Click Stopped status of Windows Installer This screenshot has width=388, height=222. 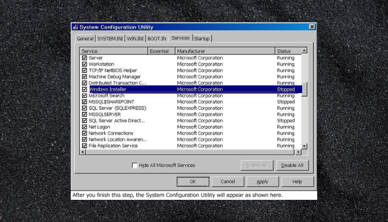click(x=286, y=89)
